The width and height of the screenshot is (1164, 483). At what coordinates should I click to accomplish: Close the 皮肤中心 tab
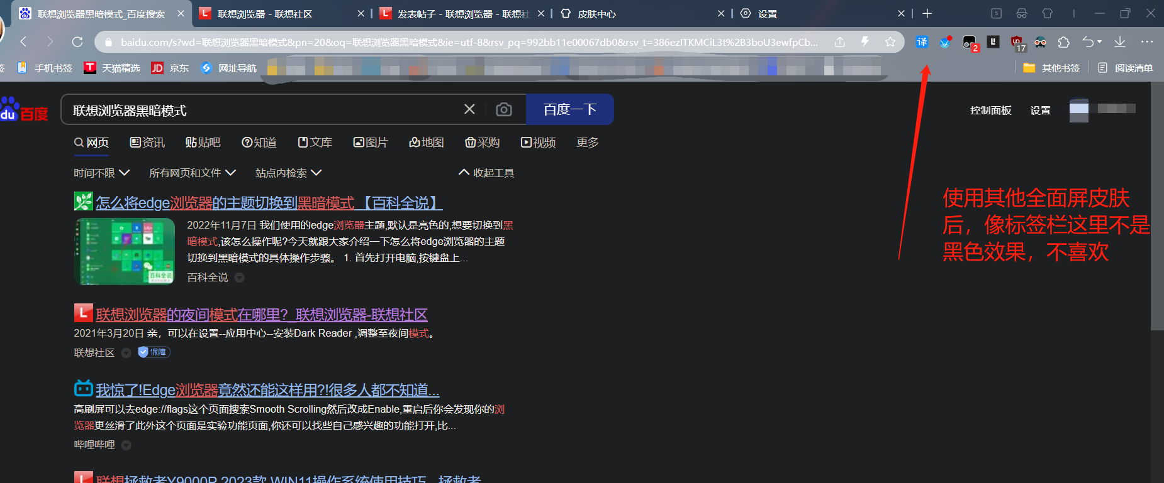point(720,13)
